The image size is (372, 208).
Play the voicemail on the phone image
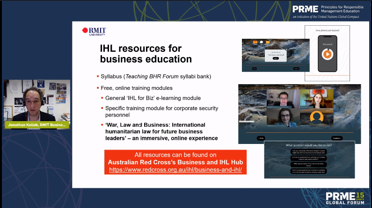coord(328,54)
